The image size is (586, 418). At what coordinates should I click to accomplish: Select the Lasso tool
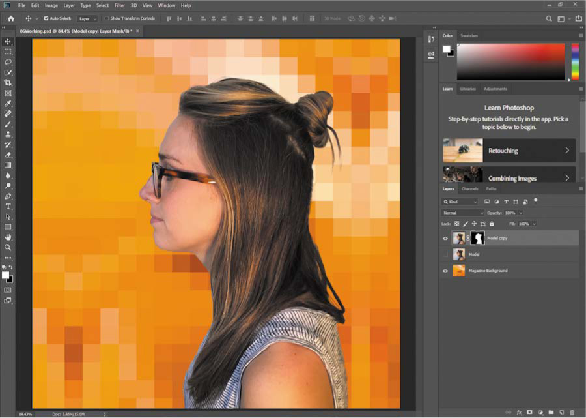tap(8, 62)
